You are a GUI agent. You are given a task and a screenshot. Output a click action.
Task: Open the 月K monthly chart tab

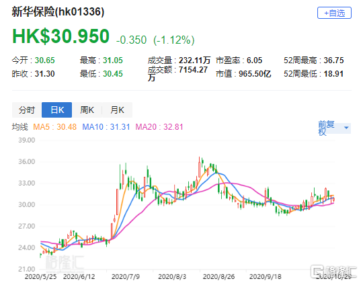point(117,110)
